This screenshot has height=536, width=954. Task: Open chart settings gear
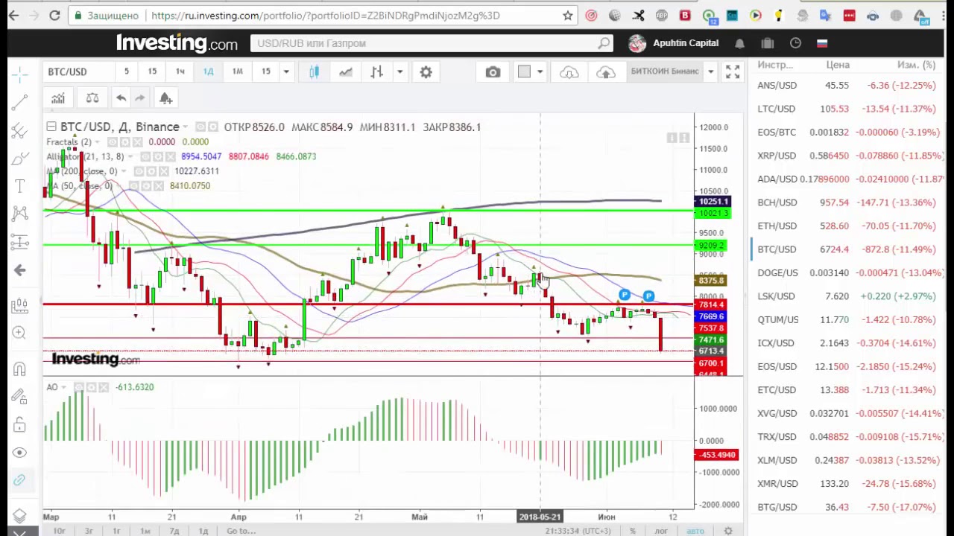coord(426,71)
